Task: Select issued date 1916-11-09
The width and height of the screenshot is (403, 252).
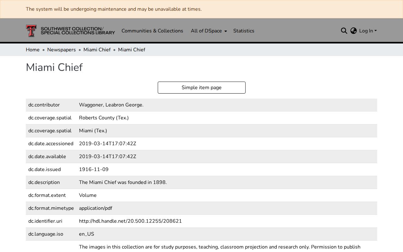Action: coord(94,169)
